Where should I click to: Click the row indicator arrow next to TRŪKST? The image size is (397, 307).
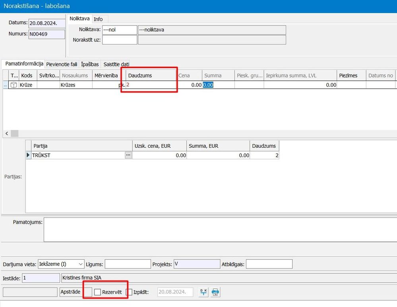(28, 156)
